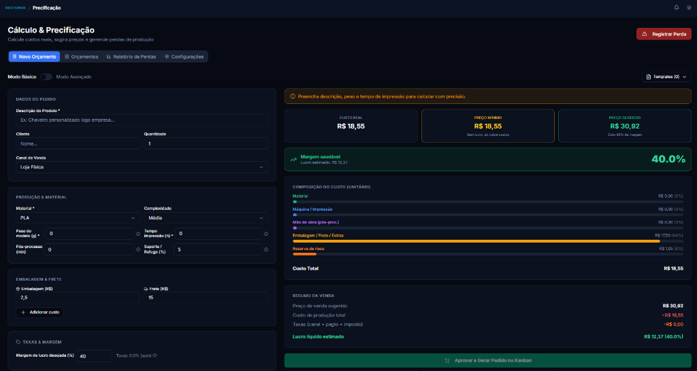Click the Embalagem (R$) input field
697x371 pixels.
[78, 298]
